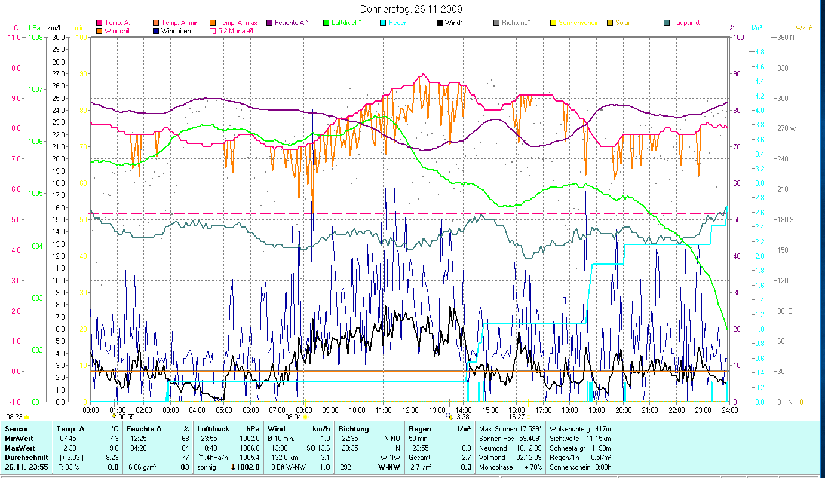Image resolution: width=825 pixels, height=478 pixels.
Task: Click the Solar legend square
Action: pyautogui.click(x=609, y=23)
